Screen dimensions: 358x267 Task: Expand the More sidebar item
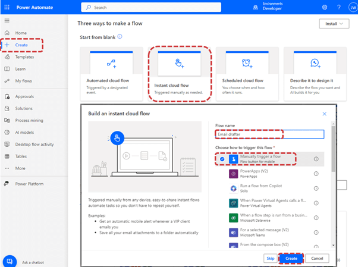point(20,168)
